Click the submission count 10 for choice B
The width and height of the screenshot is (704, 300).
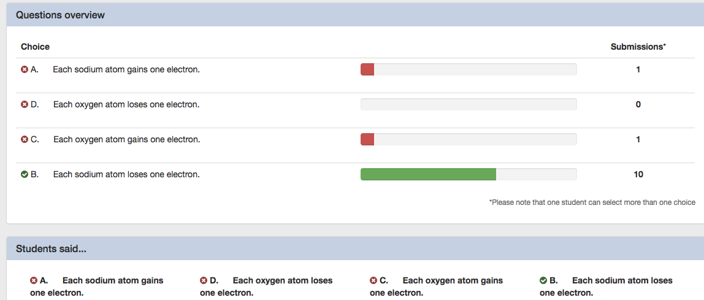tap(638, 175)
